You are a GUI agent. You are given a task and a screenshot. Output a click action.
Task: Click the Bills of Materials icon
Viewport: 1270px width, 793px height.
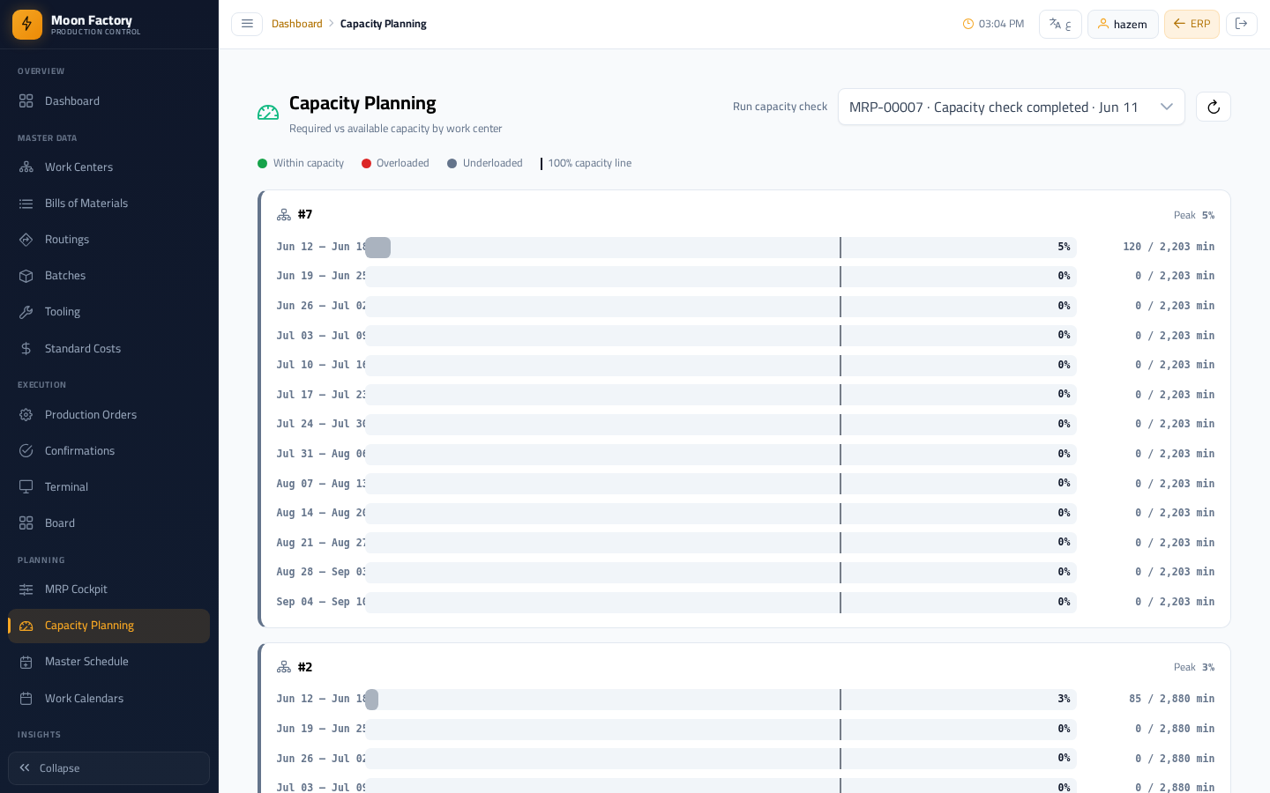[26, 204]
